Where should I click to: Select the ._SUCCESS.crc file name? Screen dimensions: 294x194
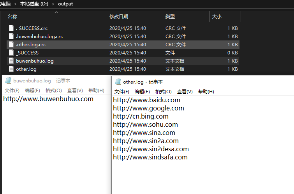[x=32, y=28]
